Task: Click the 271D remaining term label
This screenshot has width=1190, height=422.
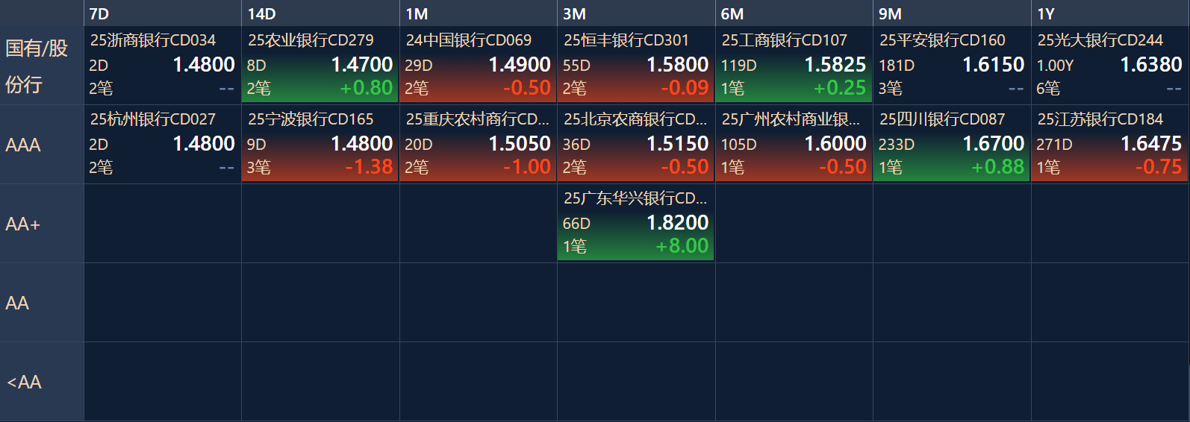Action: [x=1054, y=145]
